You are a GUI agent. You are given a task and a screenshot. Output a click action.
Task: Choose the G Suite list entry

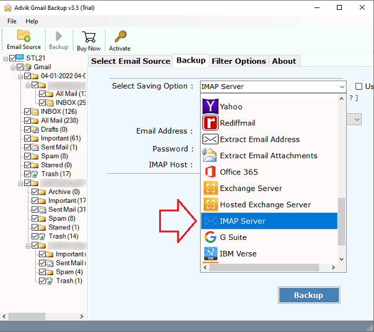tap(269, 237)
